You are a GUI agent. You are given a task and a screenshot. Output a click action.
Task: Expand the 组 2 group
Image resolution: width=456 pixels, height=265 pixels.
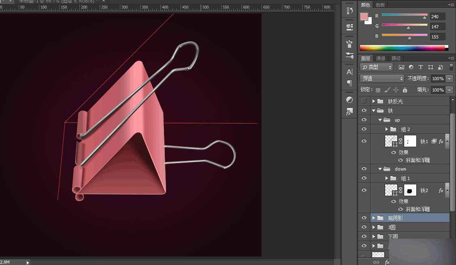pos(386,129)
